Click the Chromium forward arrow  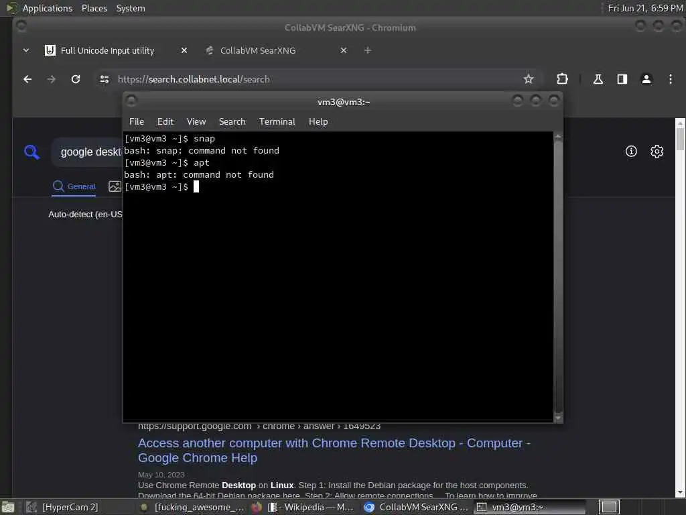pyautogui.click(x=51, y=79)
